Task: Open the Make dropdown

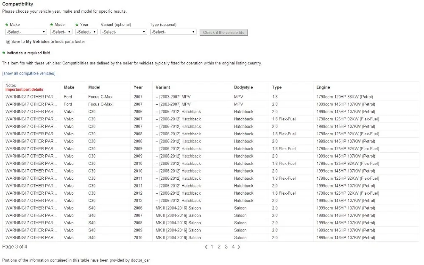Action: (x=26, y=32)
